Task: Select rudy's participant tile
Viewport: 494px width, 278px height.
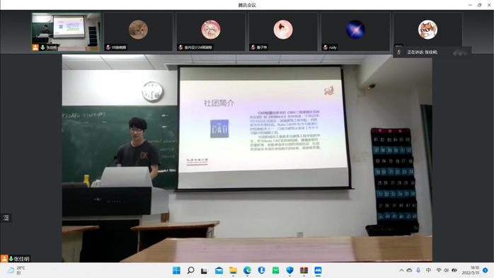Action: click(355, 32)
